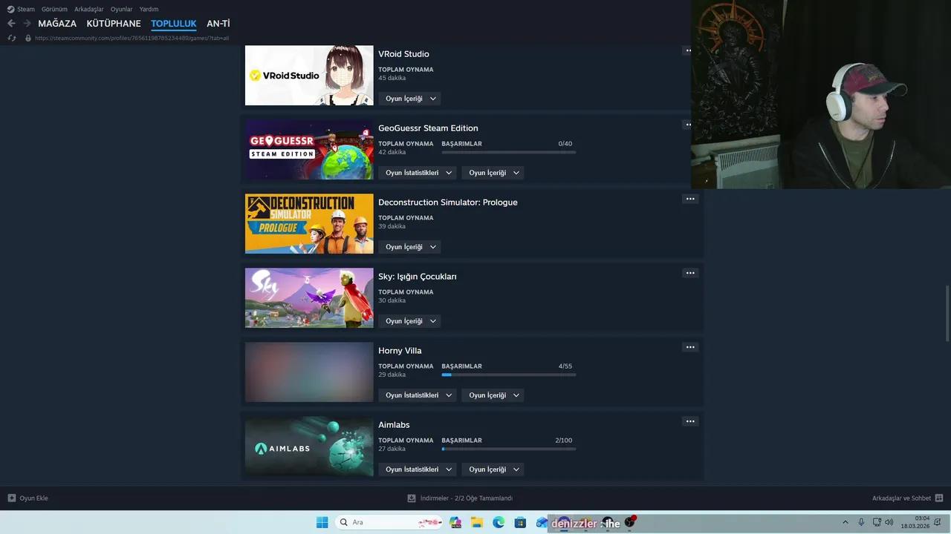Open network status tray icon
This screenshot has height=534, width=951.
(877, 522)
